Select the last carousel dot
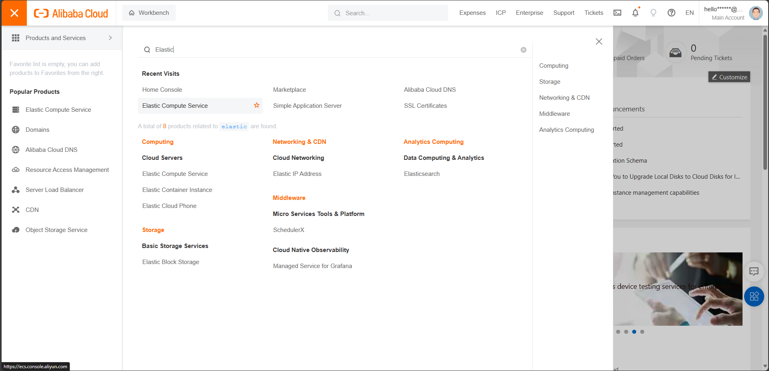Viewport: 769px width, 371px height. click(x=642, y=332)
